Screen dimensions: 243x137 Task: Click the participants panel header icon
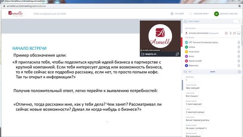(x=185, y=21)
